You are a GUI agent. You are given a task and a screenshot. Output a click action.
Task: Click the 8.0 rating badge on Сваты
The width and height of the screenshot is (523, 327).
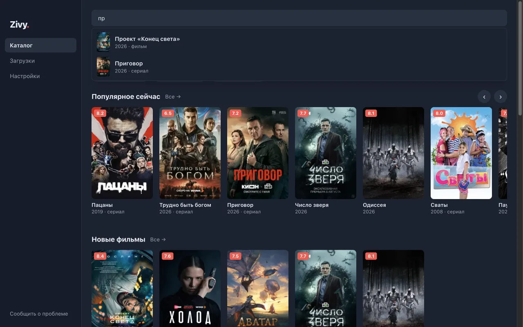(439, 113)
